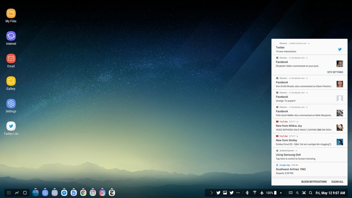Open the recents button in the taskbar
Viewport: 352px width, 198px height.
click(17, 192)
